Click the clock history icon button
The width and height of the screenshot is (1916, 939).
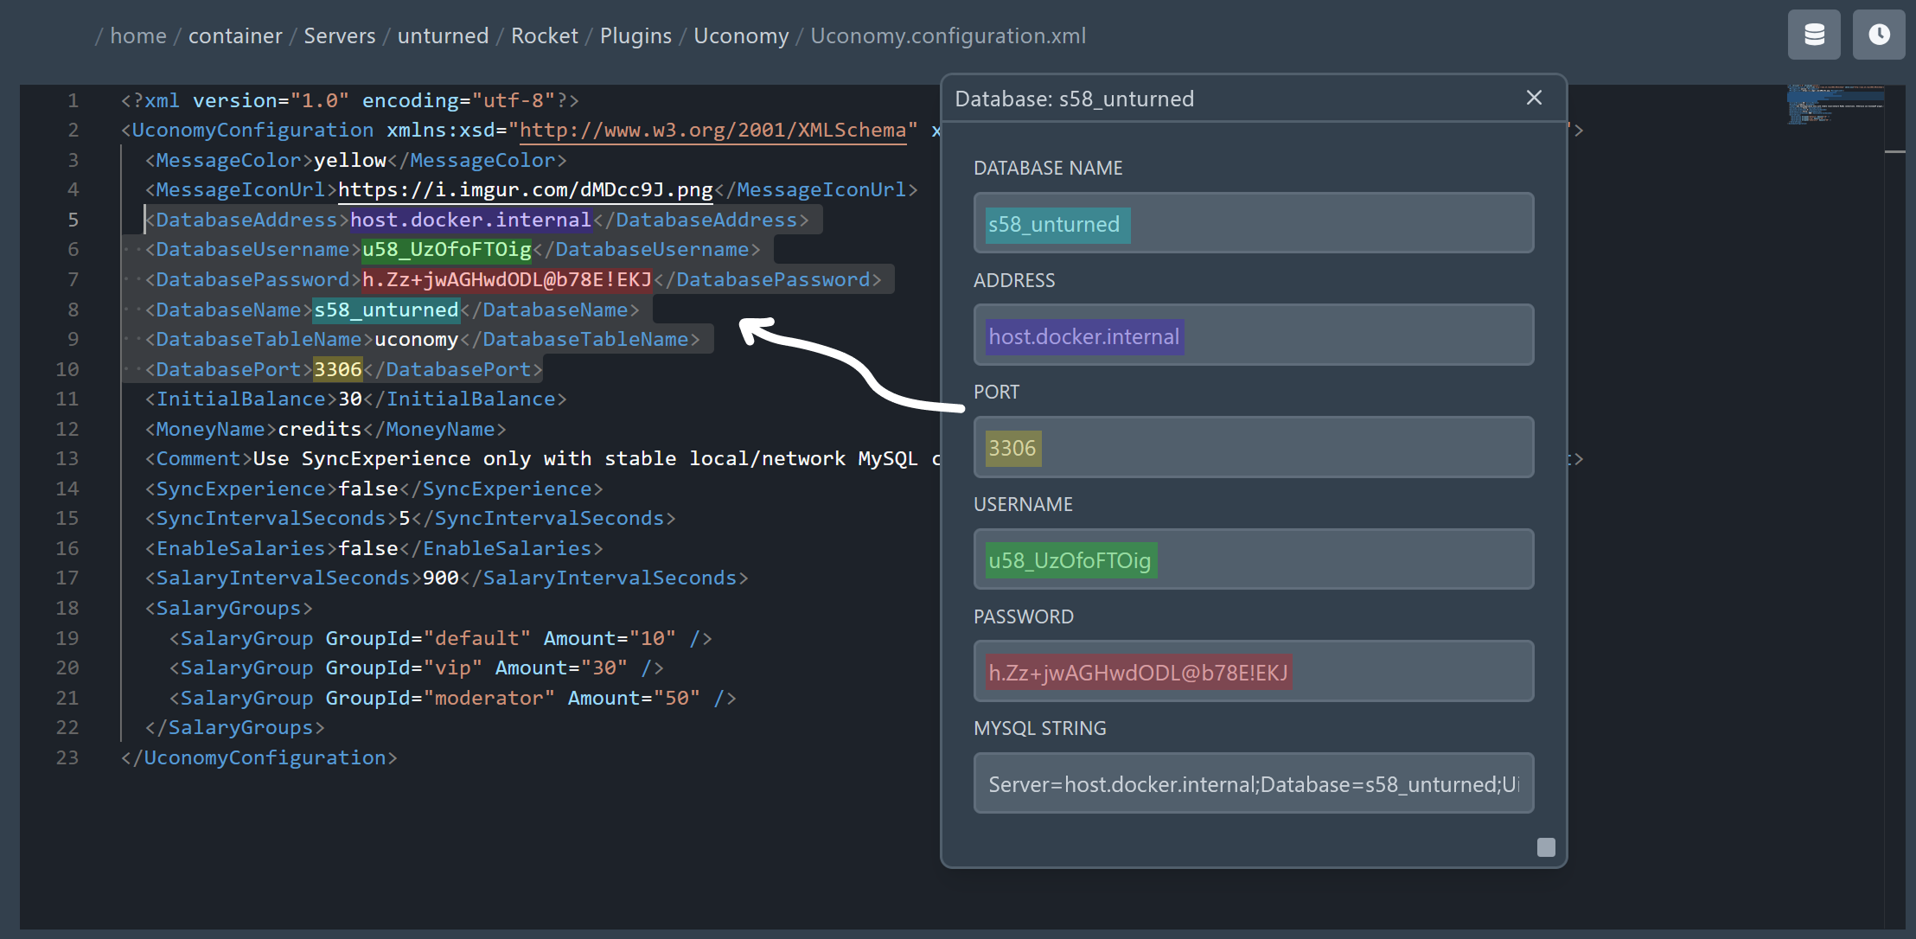coord(1878,35)
